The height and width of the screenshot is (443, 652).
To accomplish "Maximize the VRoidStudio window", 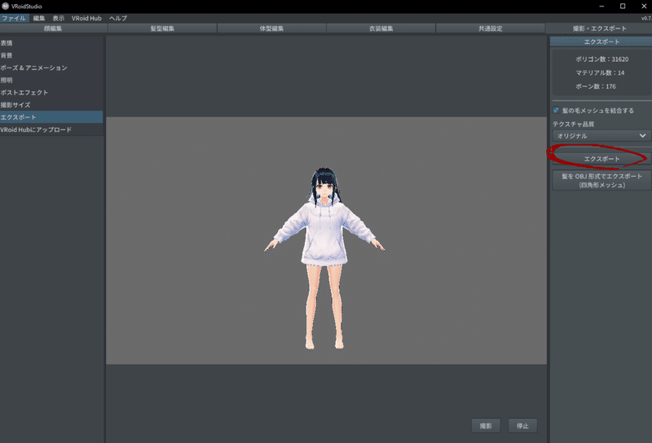I will click(623, 7).
